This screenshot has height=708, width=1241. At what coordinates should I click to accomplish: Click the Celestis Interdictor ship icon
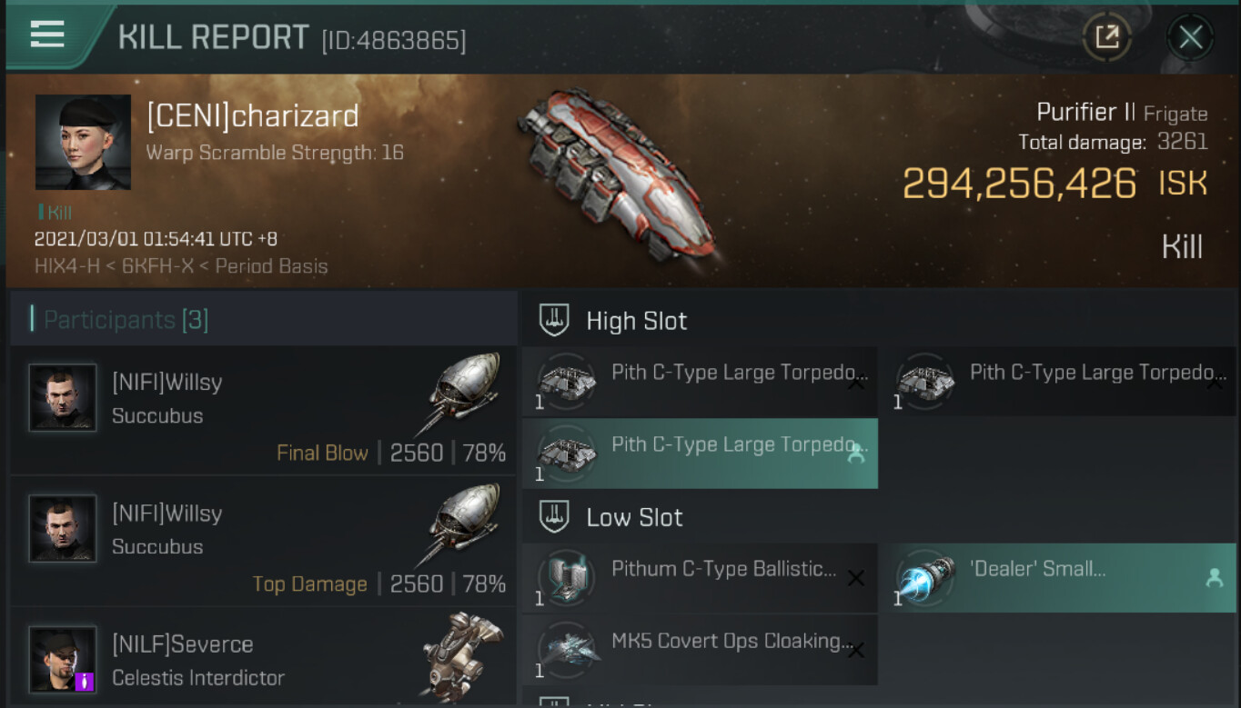tap(463, 654)
